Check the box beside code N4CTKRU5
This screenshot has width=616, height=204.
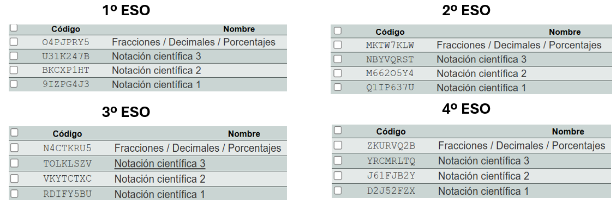pyautogui.click(x=14, y=147)
